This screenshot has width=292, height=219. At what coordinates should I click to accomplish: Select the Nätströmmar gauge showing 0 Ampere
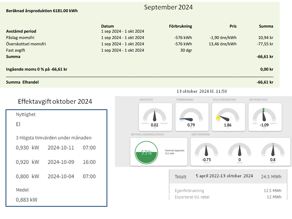(240, 152)
